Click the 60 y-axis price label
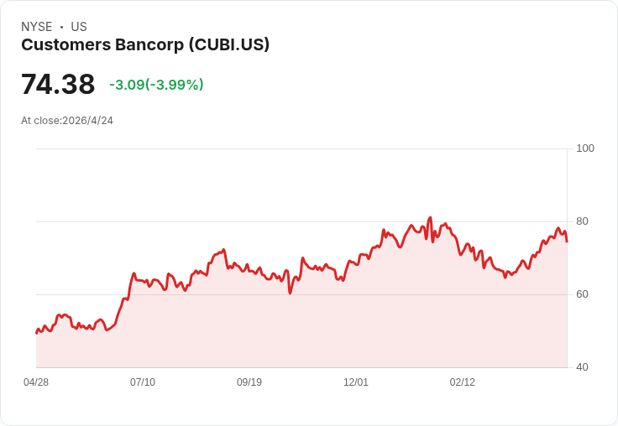The height and width of the screenshot is (426, 618). click(x=582, y=294)
